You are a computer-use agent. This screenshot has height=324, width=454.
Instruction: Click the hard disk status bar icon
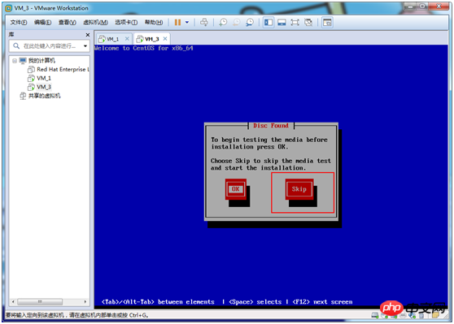click(x=375, y=315)
